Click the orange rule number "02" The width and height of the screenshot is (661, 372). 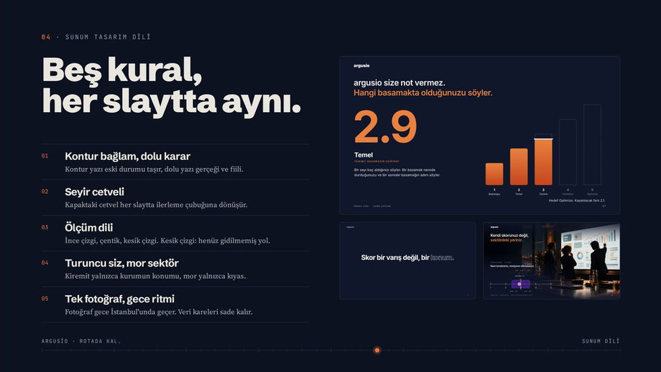pos(45,192)
